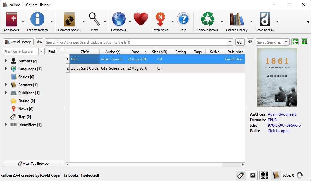The width and height of the screenshot is (311, 181).
Task: Click the 1861 book cover thumbnail
Action: [277, 77]
